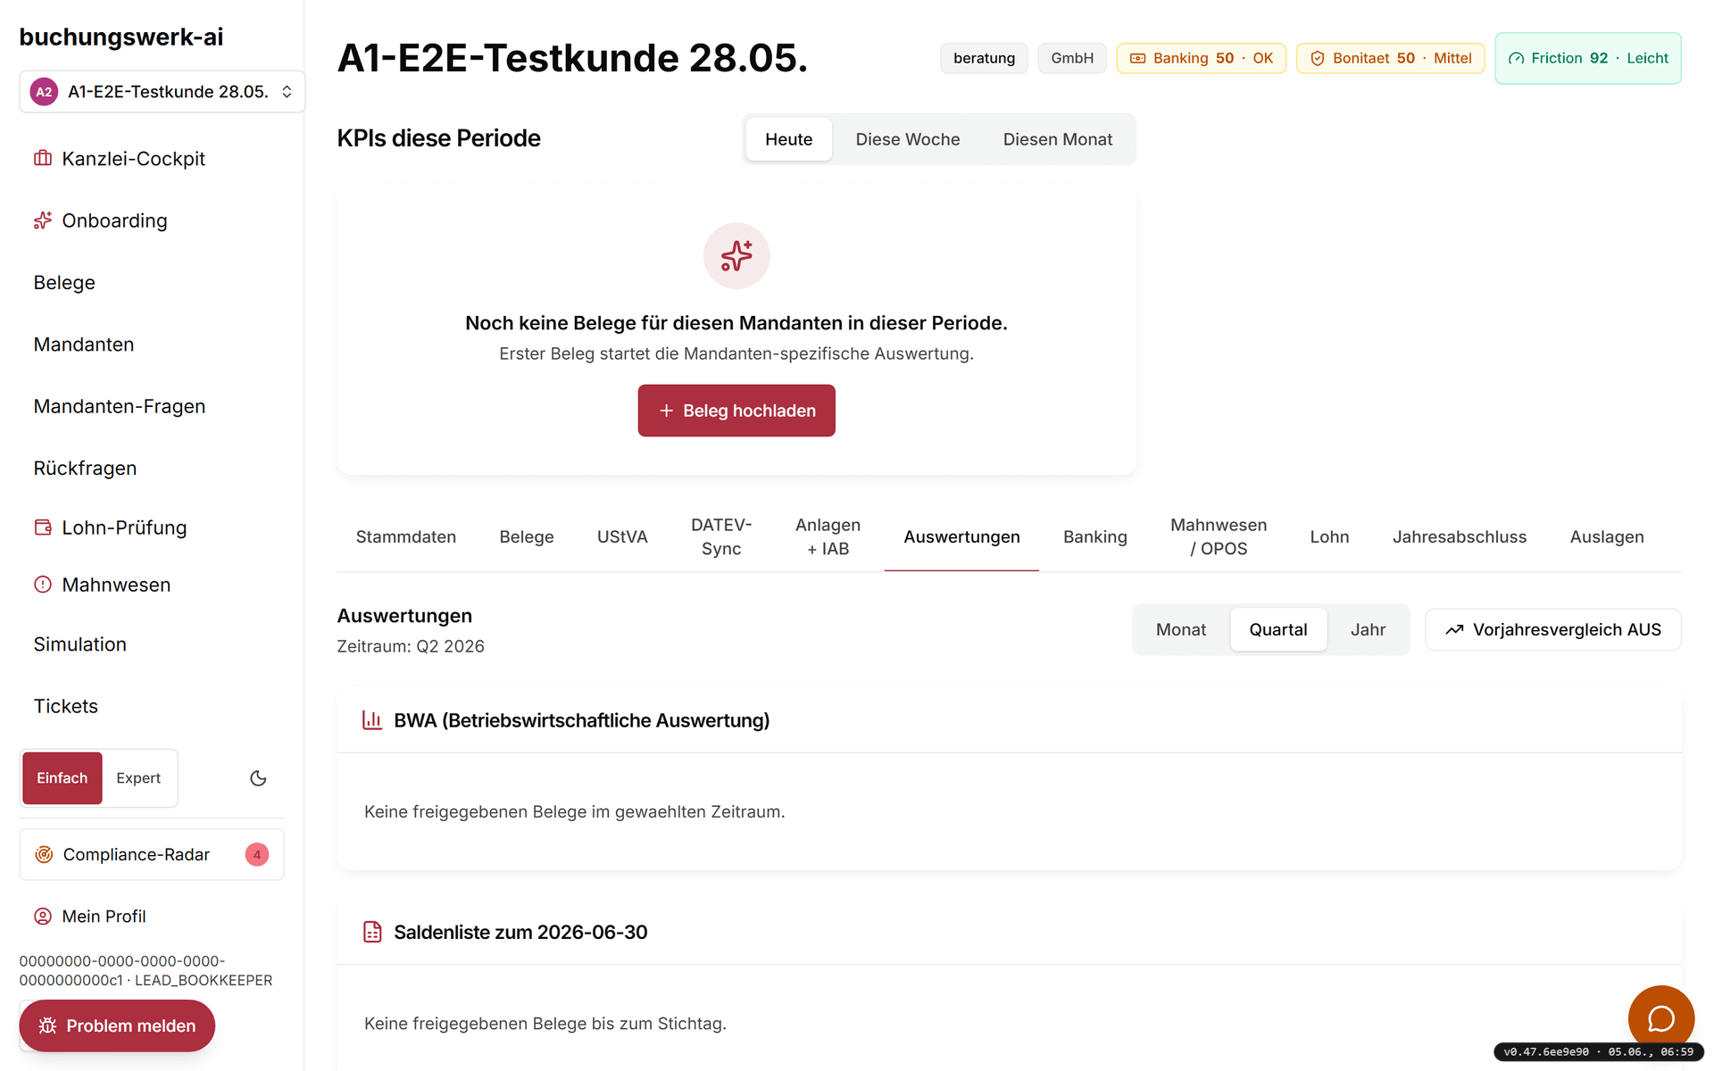Open the client switcher dropdown A1-E2E-Testkunde
Image resolution: width=1714 pixels, height=1071 pixels.
coord(162,92)
